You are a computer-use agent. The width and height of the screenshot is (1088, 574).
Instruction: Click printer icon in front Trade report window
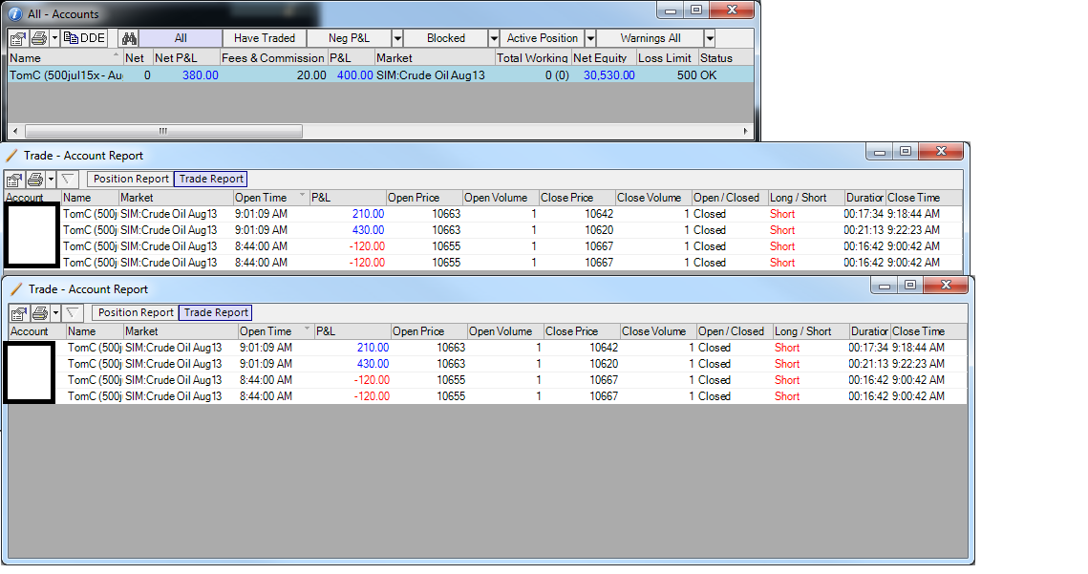[x=39, y=313]
